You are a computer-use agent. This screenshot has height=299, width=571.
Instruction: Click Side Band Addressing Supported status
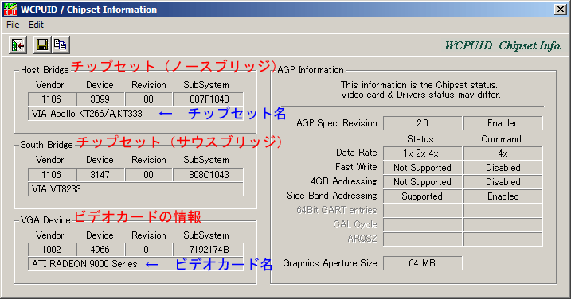(422, 196)
